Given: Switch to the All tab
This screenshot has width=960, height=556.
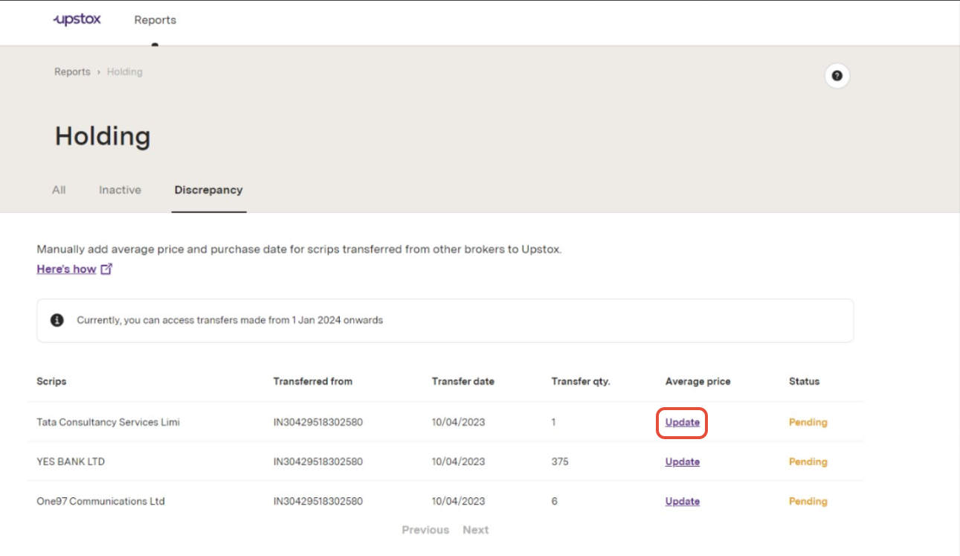Looking at the screenshot, I should pos(59,190).
